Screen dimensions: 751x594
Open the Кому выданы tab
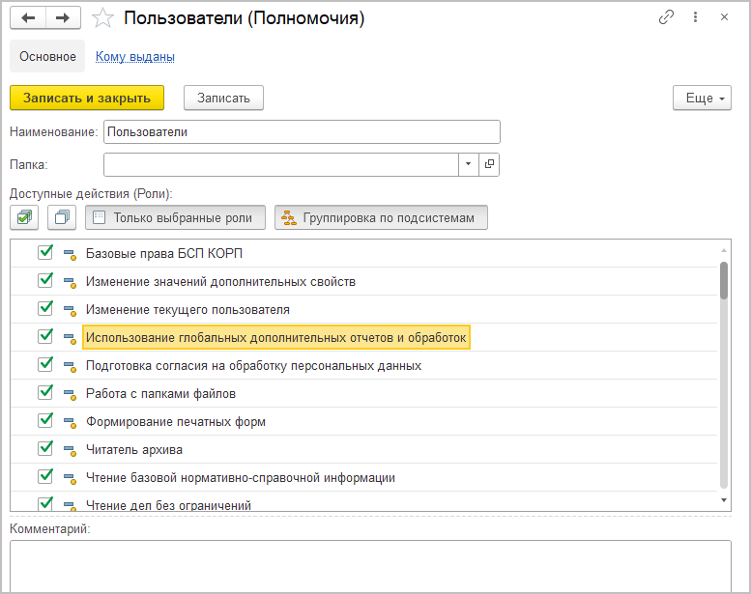tap(134, 56)
